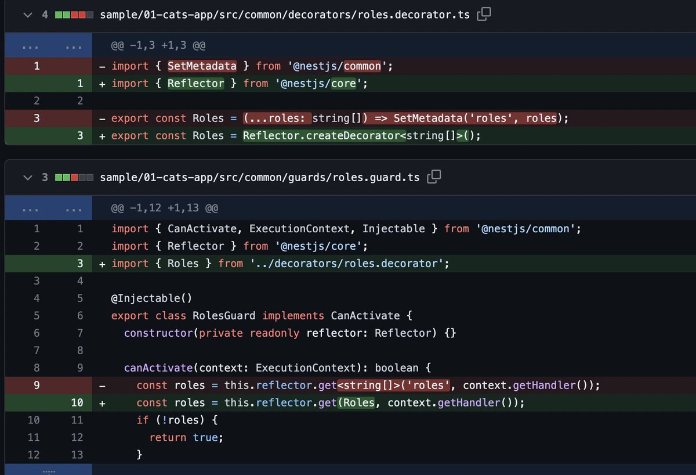Expand lines below roles.guard.ts line 13
Image resolution: width=696 pixels, height=475 pixels.
point(49,469)
